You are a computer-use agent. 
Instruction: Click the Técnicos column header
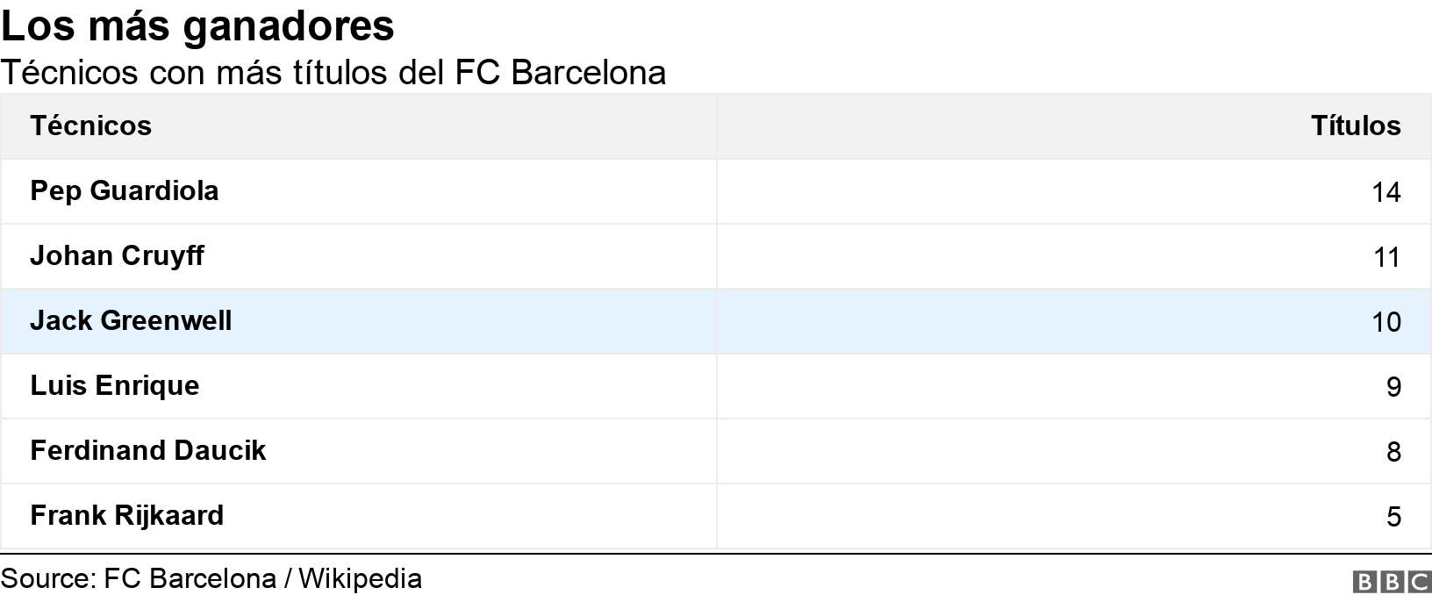coord(91,126)
